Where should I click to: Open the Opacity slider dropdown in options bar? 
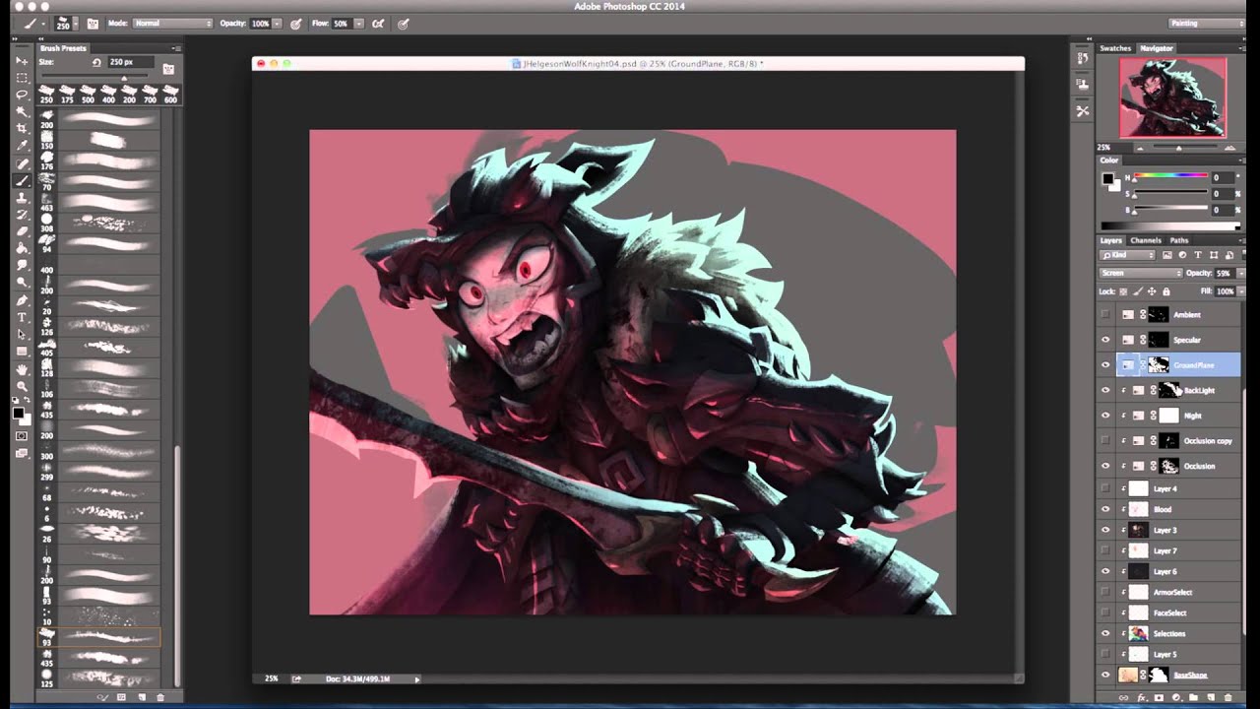(x=277, y=23)
